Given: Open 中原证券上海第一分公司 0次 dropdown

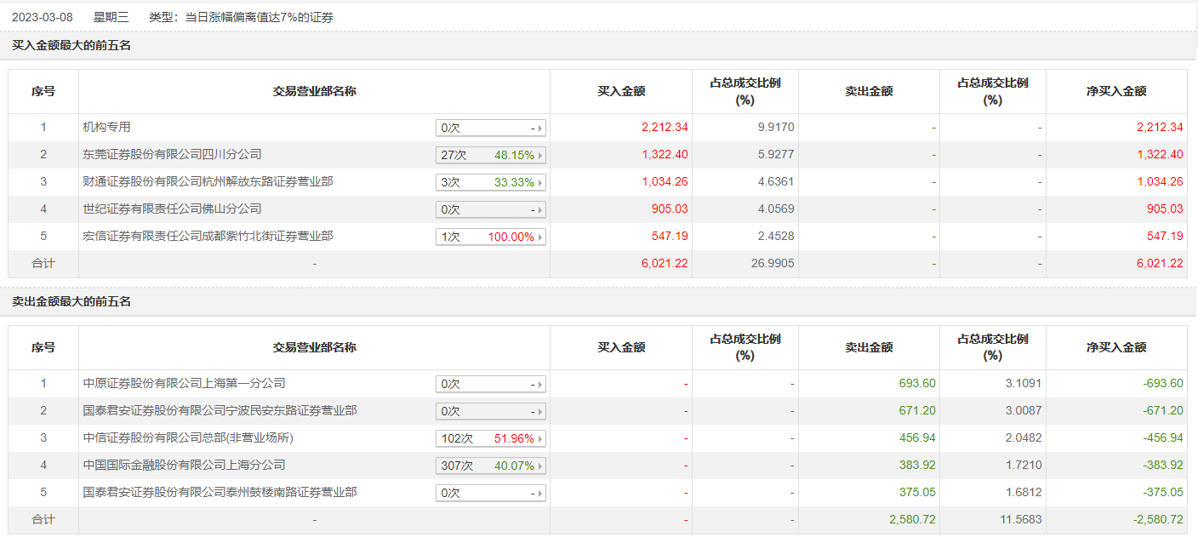Looking at the screenshot, I should [x=539, y=385].
